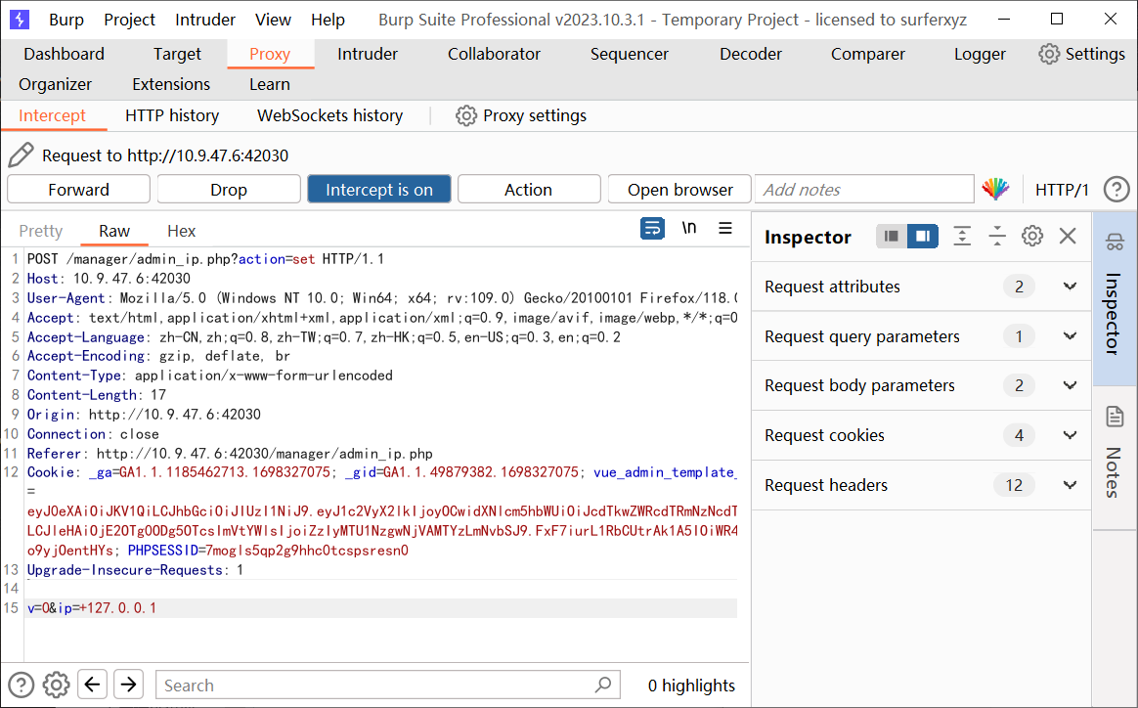Click the forward arrow button at bottom
Viewport: 1138px width, 708px height.
[128, 684]
